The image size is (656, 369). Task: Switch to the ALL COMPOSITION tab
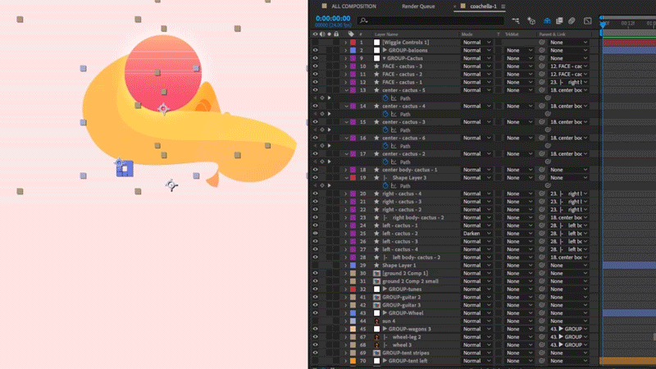click(353, 7)
